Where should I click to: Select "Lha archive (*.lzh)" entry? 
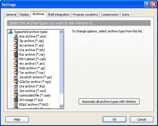click(x=32, y=50)
